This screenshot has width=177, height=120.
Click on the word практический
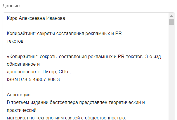pyautogui.click(x=22, y=110)
